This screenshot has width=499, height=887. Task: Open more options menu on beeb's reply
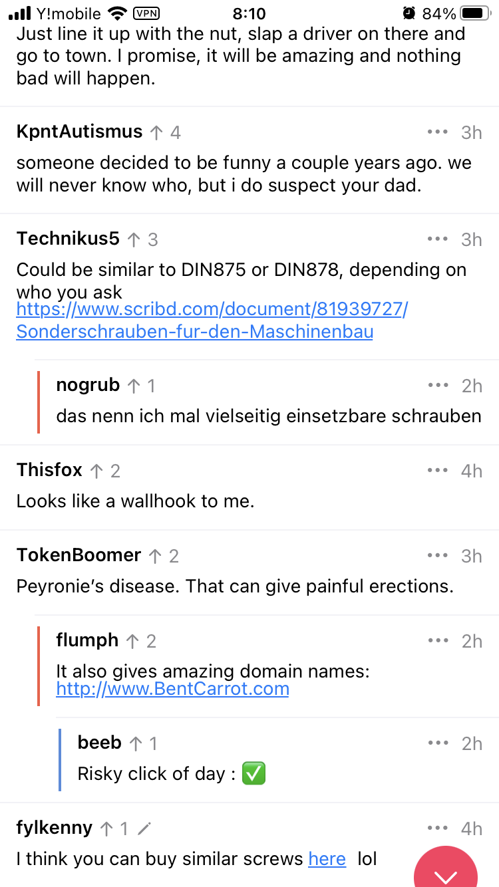(438, 743)
